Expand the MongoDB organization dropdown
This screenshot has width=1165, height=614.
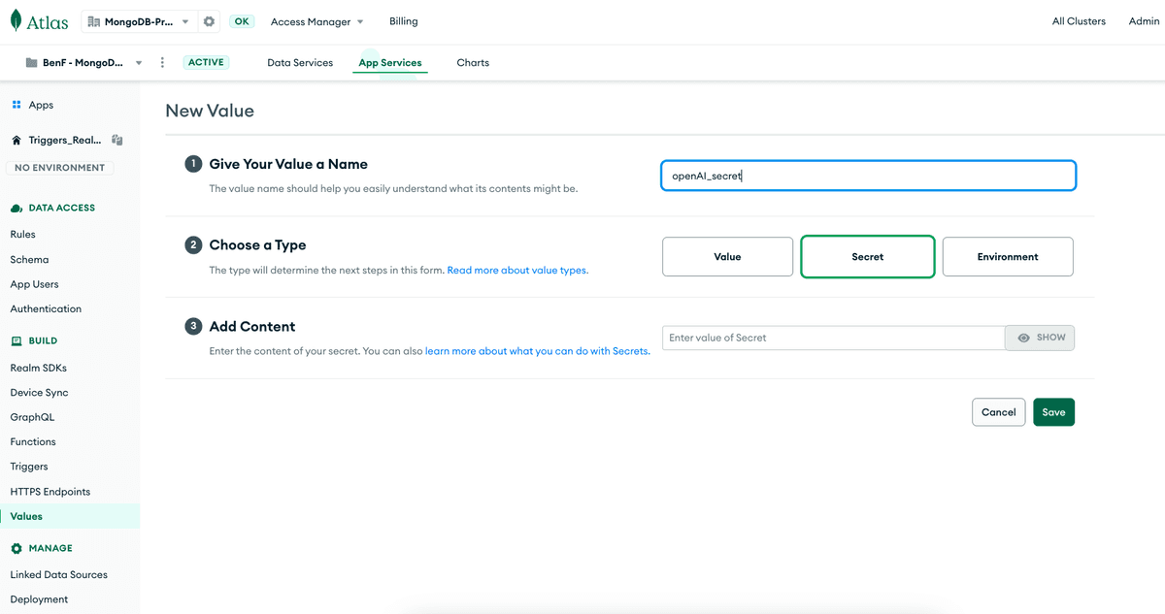point(184,21)
